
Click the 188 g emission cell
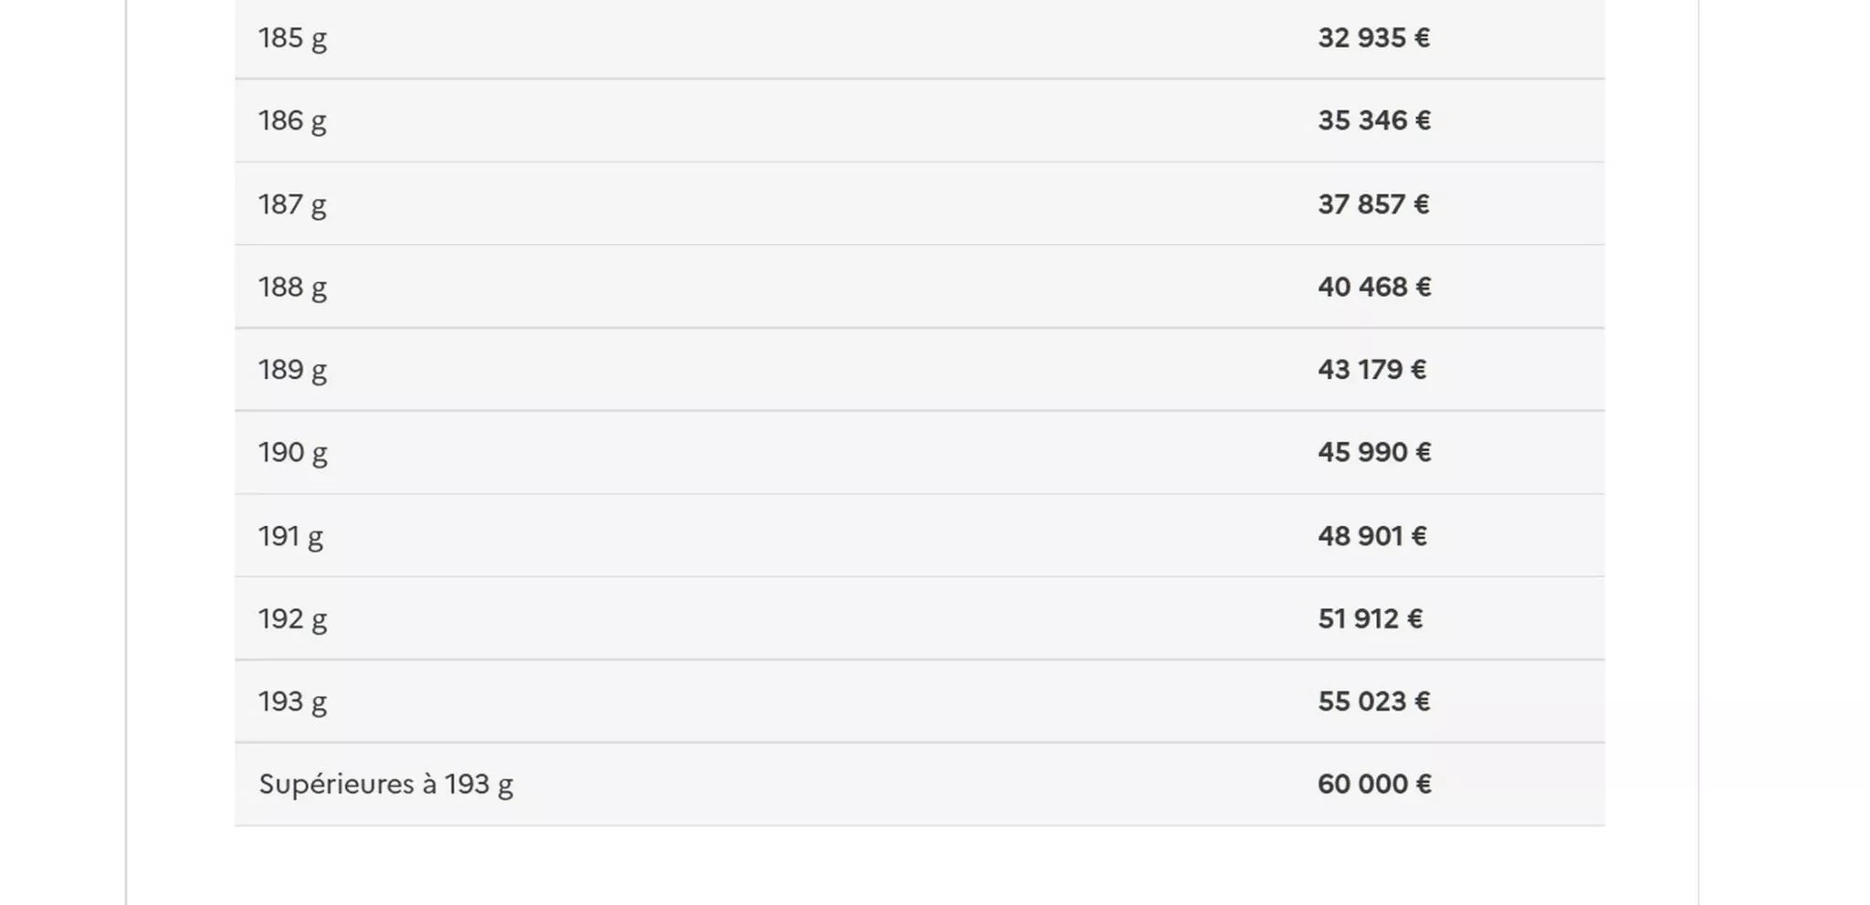tap(292, 288)
